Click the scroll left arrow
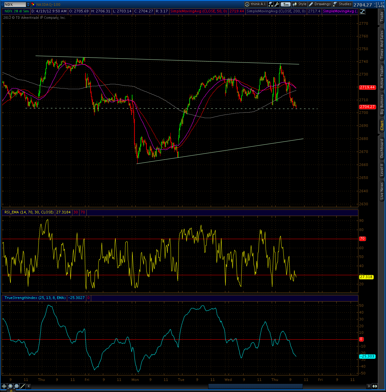Viewport: 386px width, 392px height. 29,386
